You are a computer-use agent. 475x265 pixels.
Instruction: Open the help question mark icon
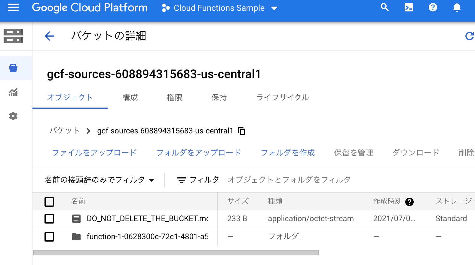point(433,7)
